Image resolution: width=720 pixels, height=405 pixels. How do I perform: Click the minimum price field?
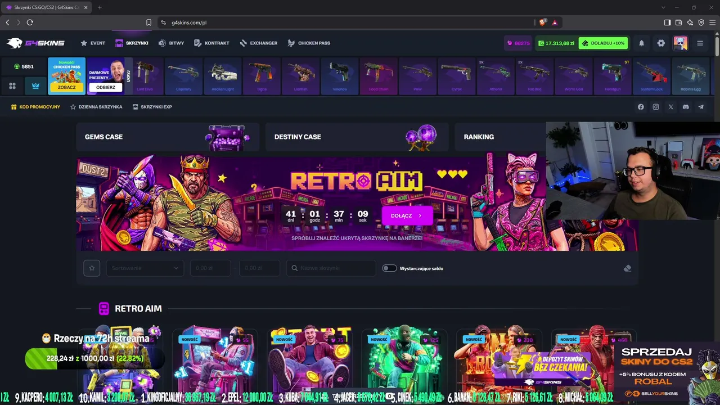[x=210, y=268]
